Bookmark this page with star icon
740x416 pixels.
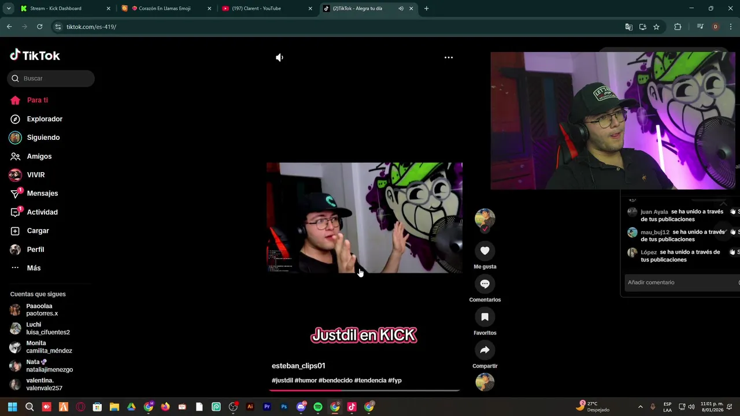pyautogui.click(x=656, y=27)
